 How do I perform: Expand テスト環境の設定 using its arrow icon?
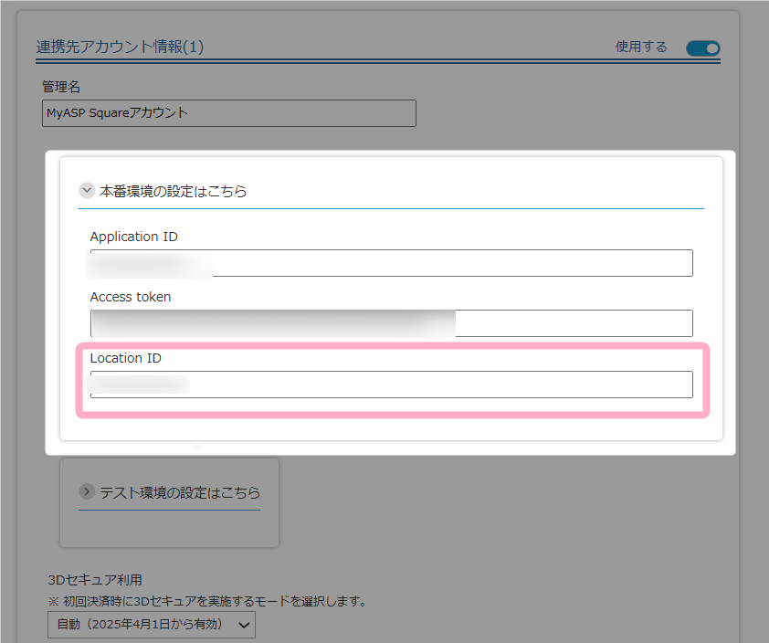click(88, 492)
